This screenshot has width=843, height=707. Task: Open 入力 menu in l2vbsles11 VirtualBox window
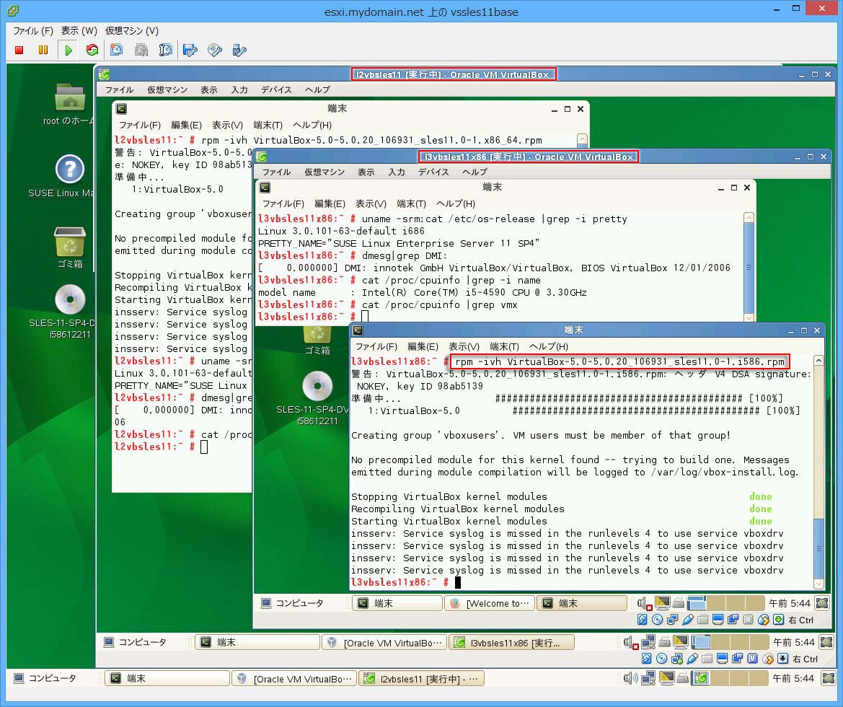239,89
